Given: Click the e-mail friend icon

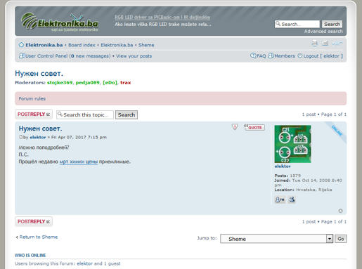Looking at the screenshot, I should coord(325,43).
